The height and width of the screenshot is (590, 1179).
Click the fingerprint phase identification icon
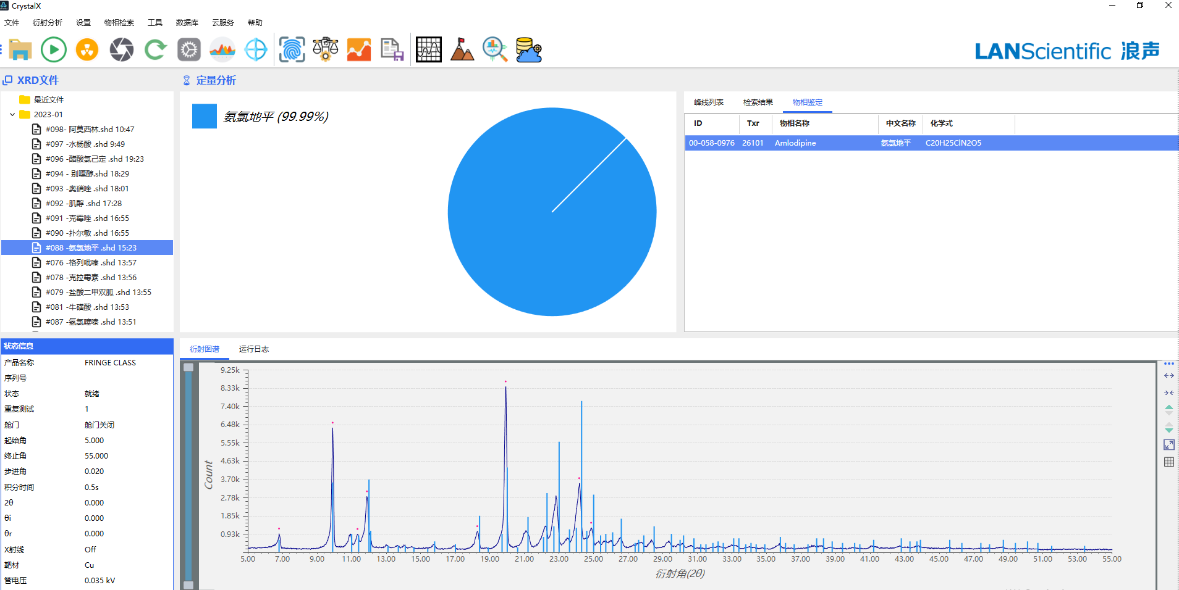(292, 49)
